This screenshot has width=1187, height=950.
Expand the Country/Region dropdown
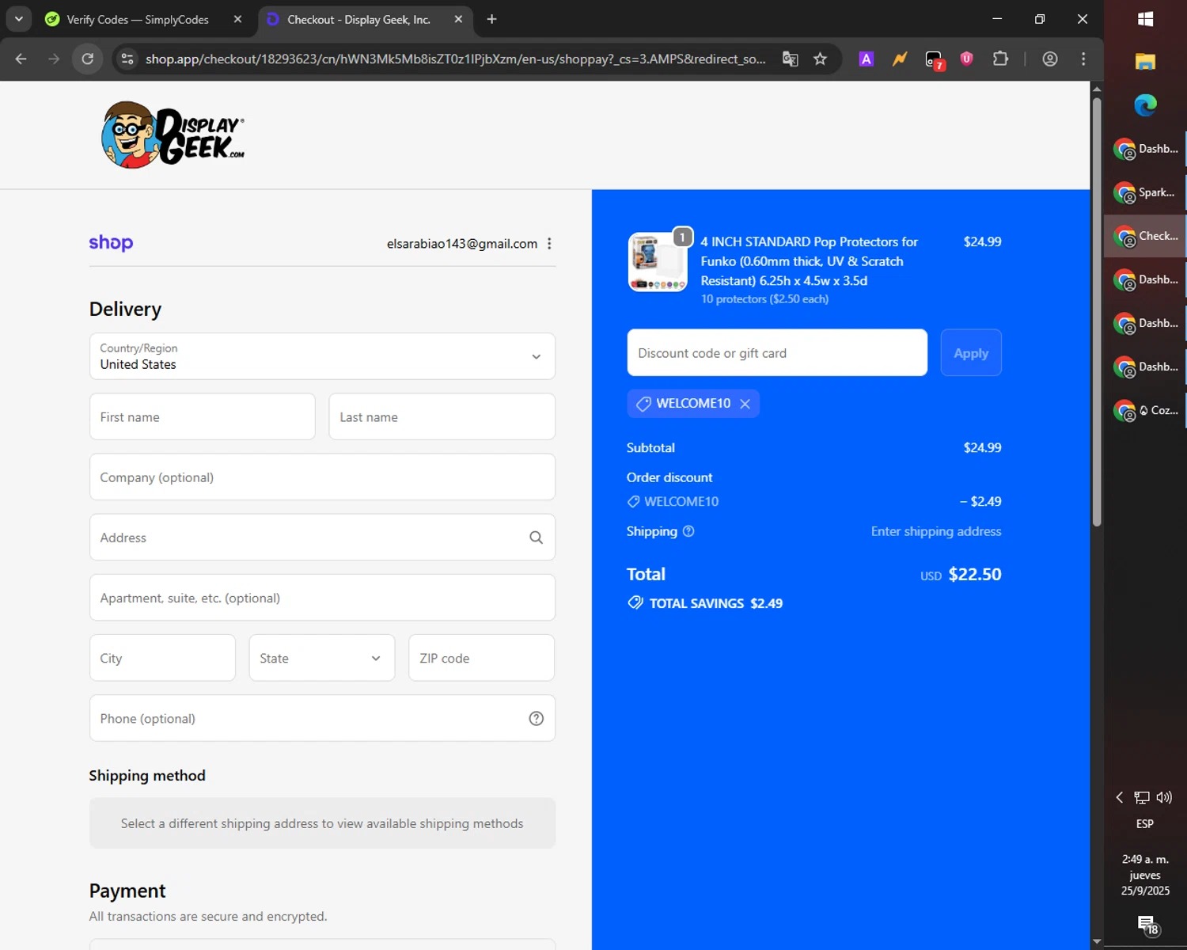(x=322, y=356)
